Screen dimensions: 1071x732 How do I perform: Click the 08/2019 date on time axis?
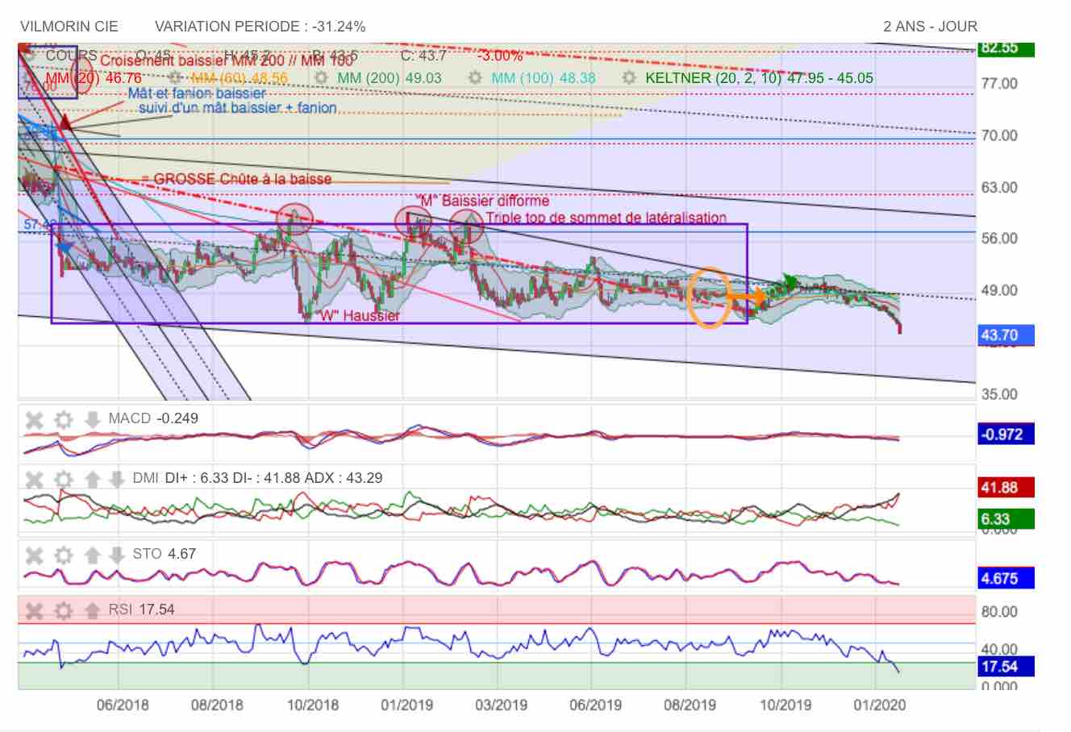tap(690, 705)
